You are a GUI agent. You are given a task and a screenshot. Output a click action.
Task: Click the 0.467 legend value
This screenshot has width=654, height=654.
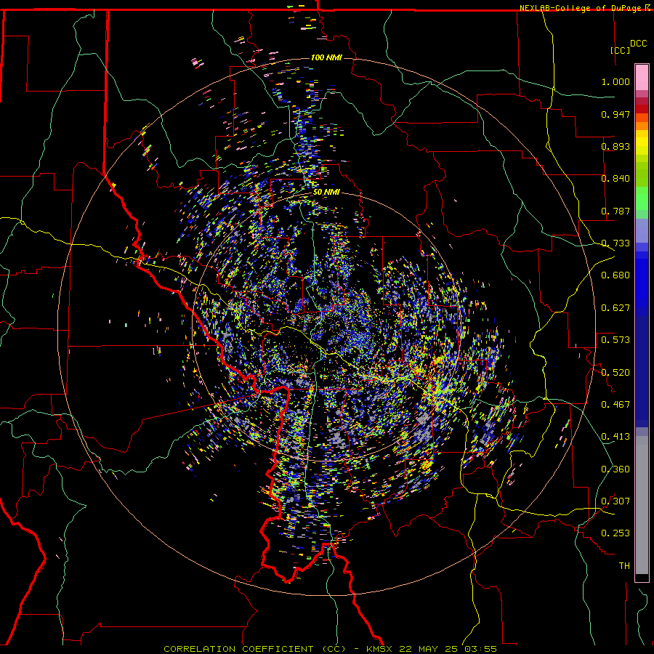coord(615,405)
